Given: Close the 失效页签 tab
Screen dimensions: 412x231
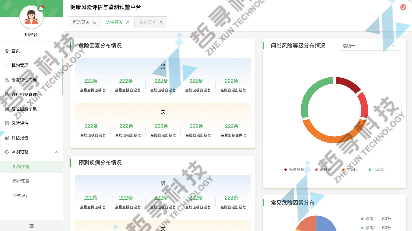Looking at the screenshot, I should [x=161, y=22].
